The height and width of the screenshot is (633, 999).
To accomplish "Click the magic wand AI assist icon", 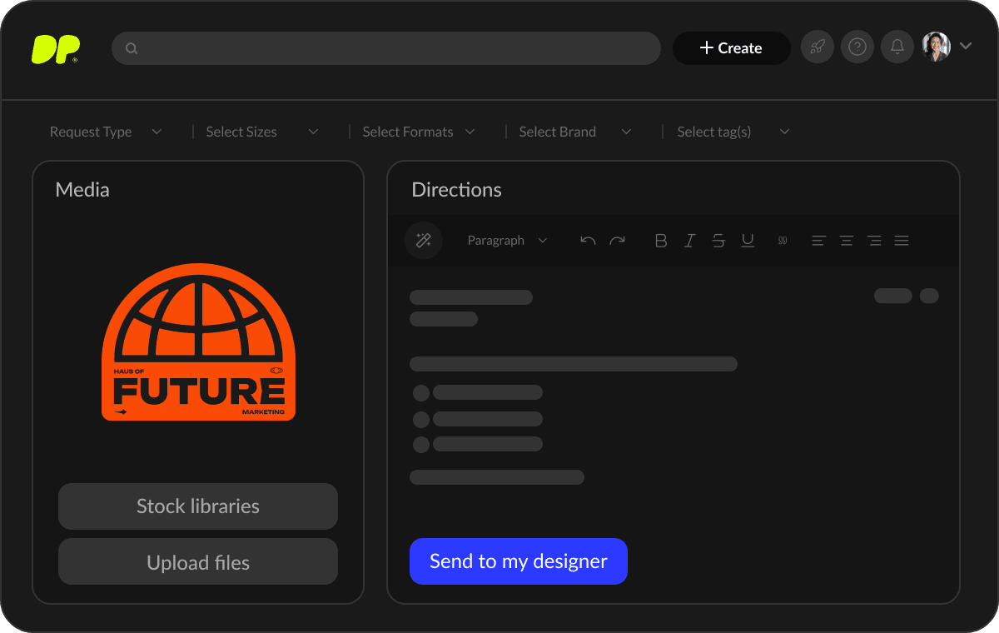I will pyautogui.click(x=423, y=241).
